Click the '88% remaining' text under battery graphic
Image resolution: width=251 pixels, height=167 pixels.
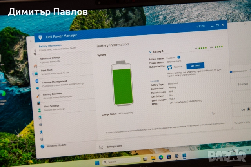click(x=126, y=113)
